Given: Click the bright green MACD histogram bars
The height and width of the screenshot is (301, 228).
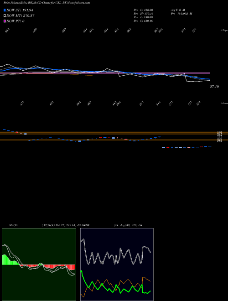Looking at the screenshot, I should click(9, 260).
